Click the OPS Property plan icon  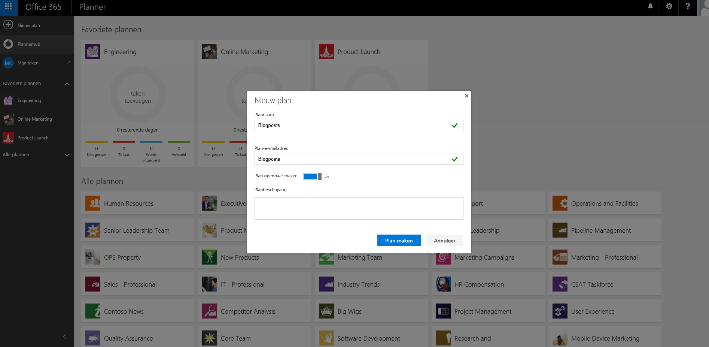[93, 257]
